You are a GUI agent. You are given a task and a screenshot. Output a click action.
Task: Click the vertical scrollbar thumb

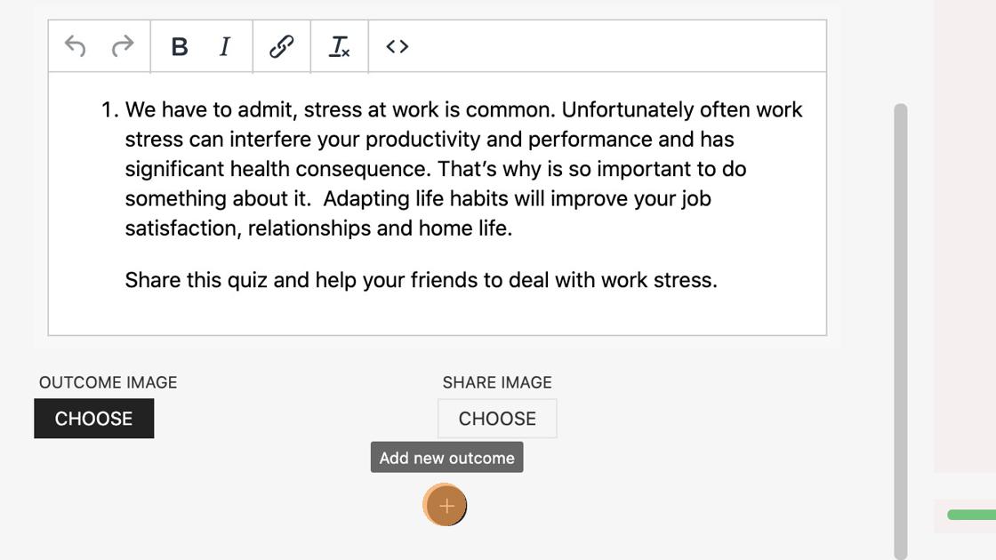[901, 329]
